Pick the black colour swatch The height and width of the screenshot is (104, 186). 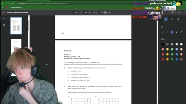pos(163,44)
